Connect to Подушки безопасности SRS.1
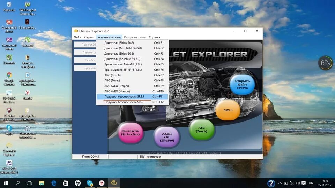The image size is (335, 188). coord(132,96)
